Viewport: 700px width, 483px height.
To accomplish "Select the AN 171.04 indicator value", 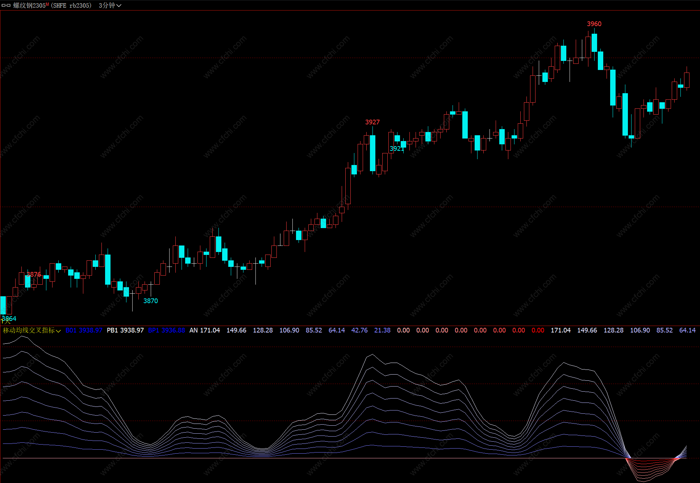I will pyautogui.click(x=204, y=330).
